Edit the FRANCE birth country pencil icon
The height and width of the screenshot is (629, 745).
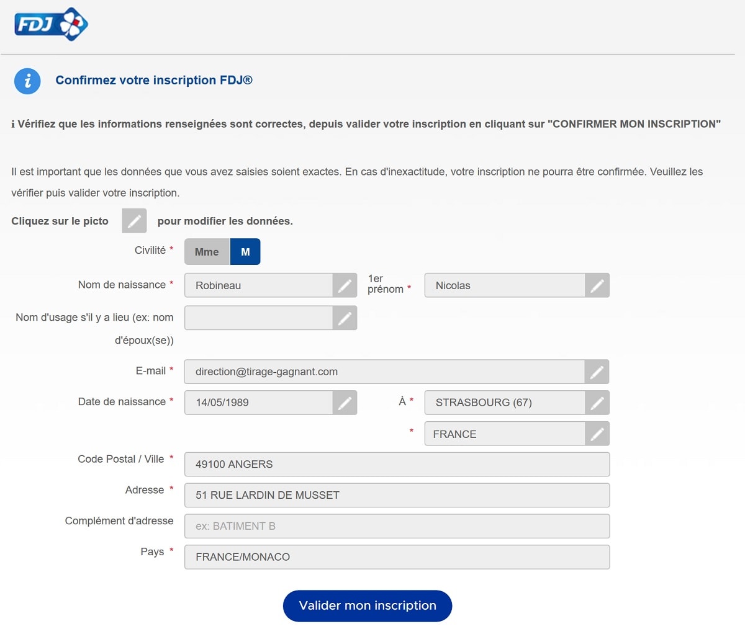tap(597, 434)
